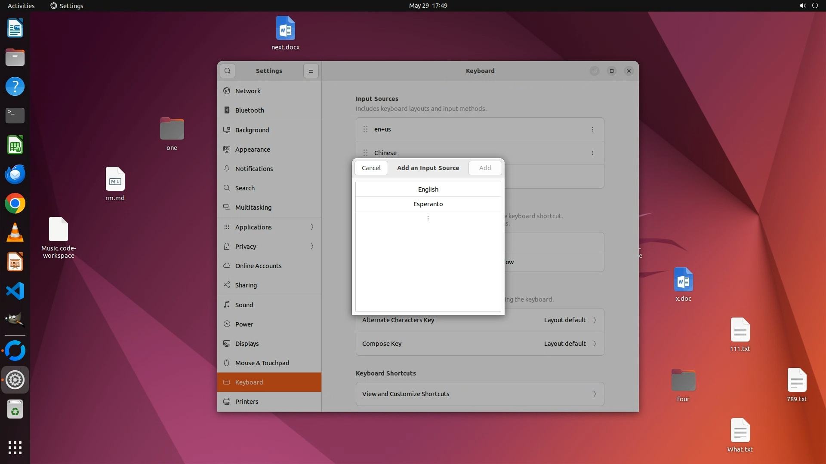Open the Settings hamburger menu
This screenshot has height=464, width=826.
(x=311, y=71)
